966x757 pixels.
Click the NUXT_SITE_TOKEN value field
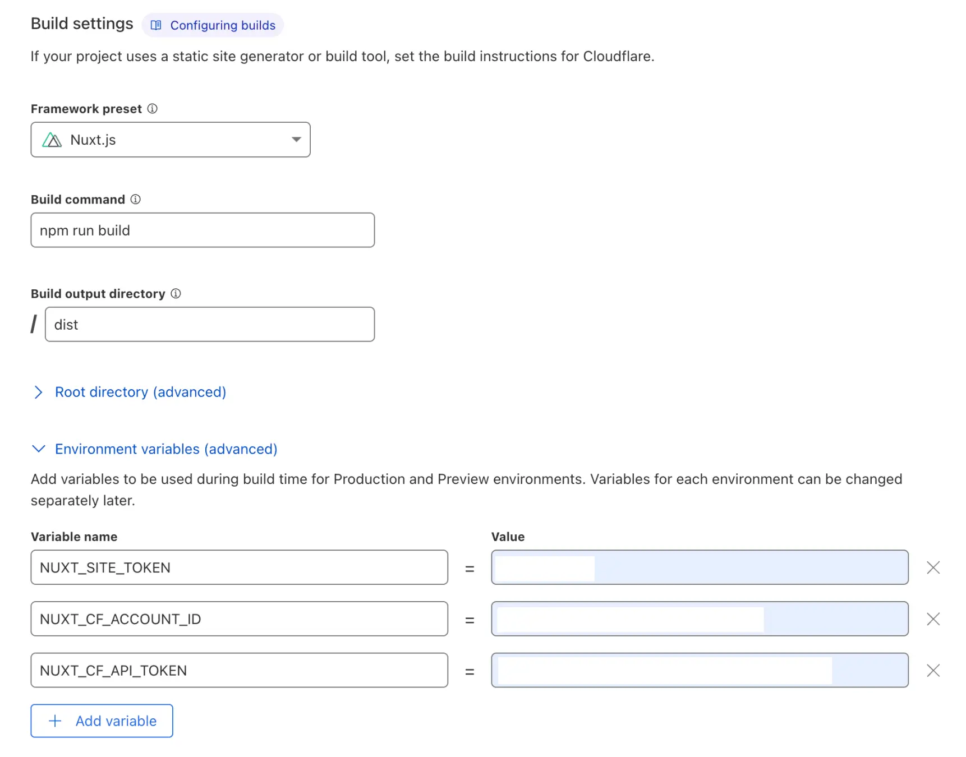click(x=700, y=567)
